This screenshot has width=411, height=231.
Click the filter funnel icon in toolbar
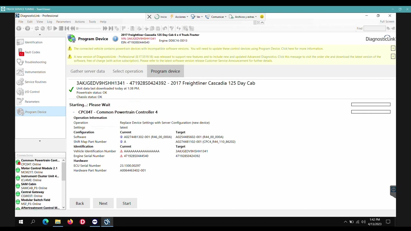(172, 29)
